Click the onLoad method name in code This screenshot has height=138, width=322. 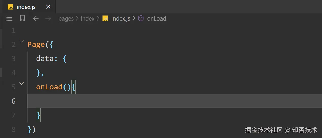point(49,87)
